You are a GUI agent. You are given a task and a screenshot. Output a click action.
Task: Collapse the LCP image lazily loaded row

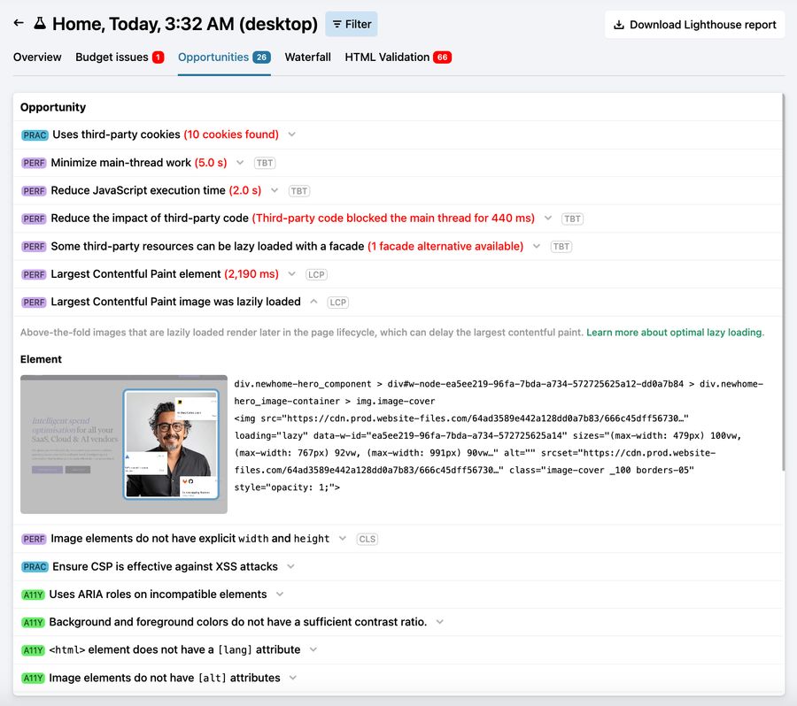(x=313, y=302)
